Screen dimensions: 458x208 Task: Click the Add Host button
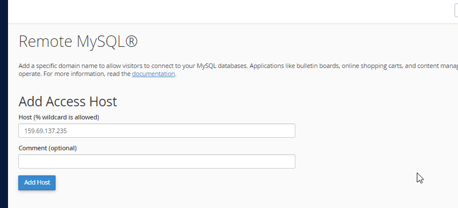coord(37,183)
